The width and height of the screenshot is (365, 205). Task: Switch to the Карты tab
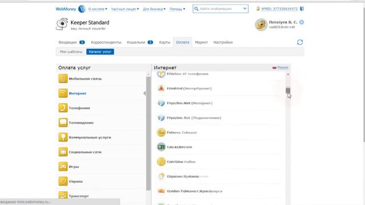165,42
